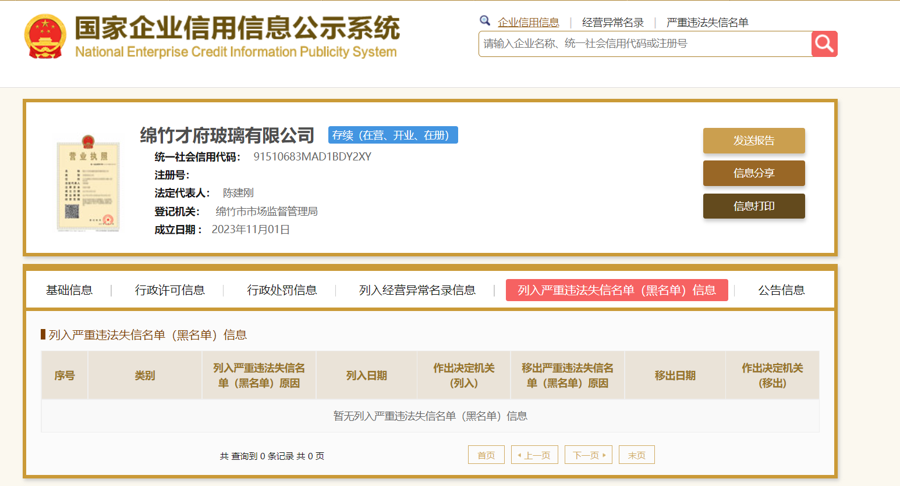Click the 暂无列入严重违法失信名单 empty row message
Viewport: 900px width, 486px height.
pyautogui.click(x=430, y=416)
